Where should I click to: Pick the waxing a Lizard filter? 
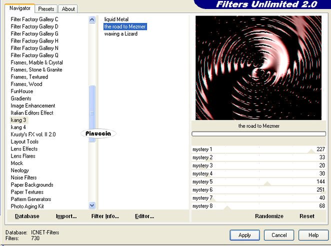coord(120,34)
